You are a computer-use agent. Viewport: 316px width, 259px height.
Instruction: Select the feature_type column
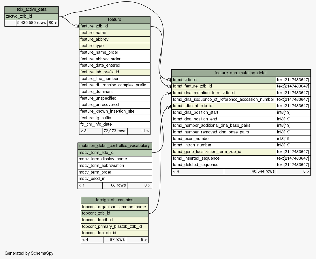pyautogui.click(x=115, y=46)
